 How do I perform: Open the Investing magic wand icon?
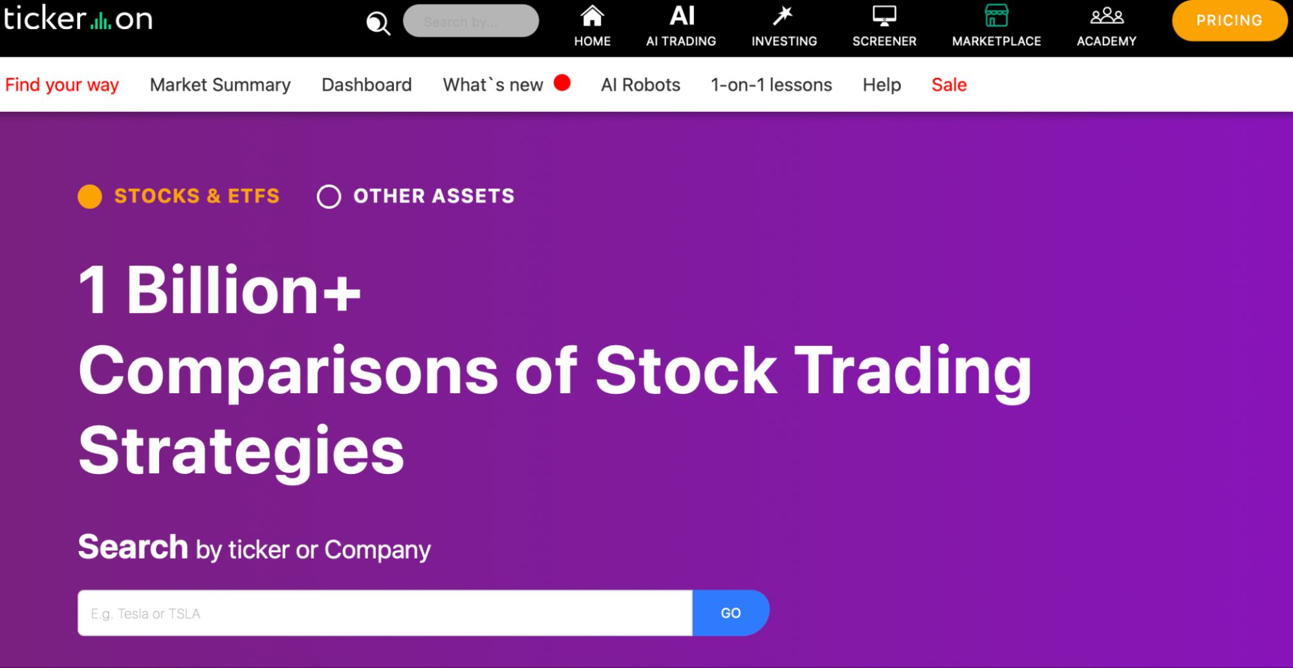(x=783, y=16)
